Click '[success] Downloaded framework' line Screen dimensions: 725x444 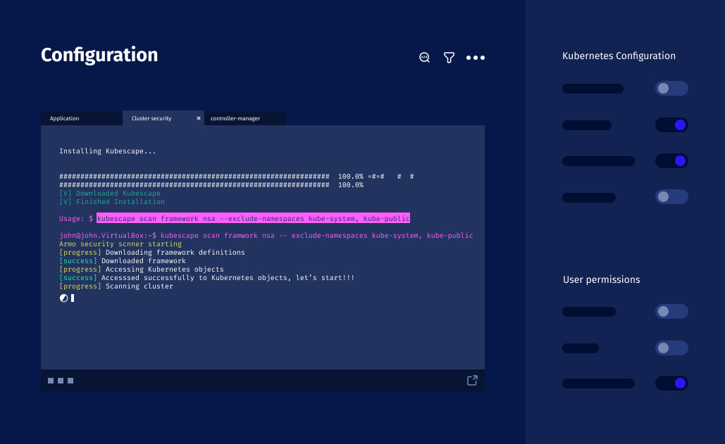click(x=123, y=261)
